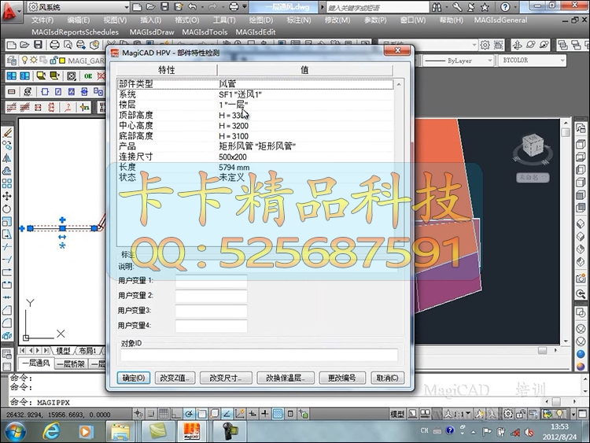590x443 pixels.
Task: Select the 连接尺寸 500x200 row
Action: [255, 157]
